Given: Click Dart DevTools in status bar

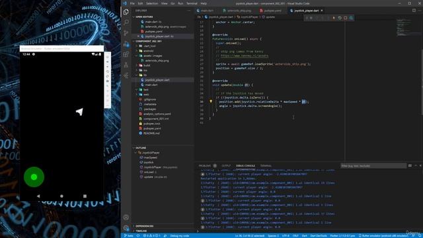Looking at the screenshot, I should tap(319, 235).
